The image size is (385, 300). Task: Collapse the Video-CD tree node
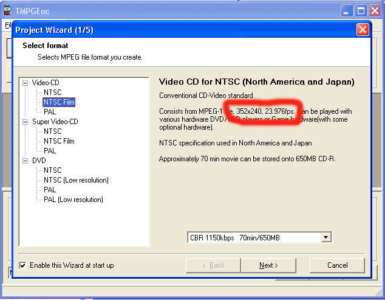(x=26, y=83)
